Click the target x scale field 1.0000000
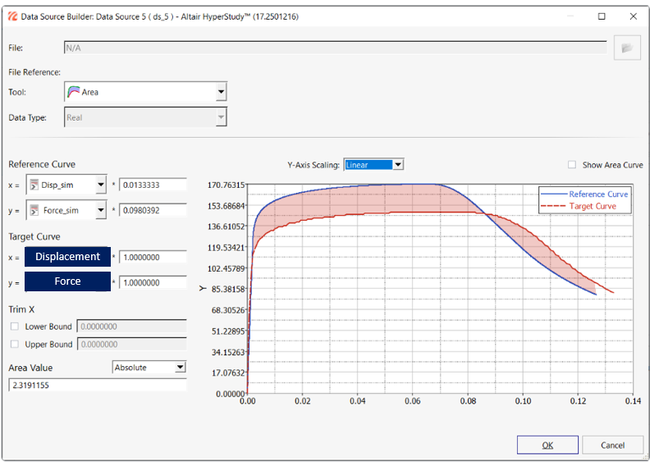650x462 pixels. tap(153, 257)
